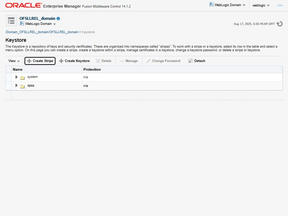Click the timestamp Aug 17, 2025 text
Viewport: 288px width, 216px height.
coord(254,24)
